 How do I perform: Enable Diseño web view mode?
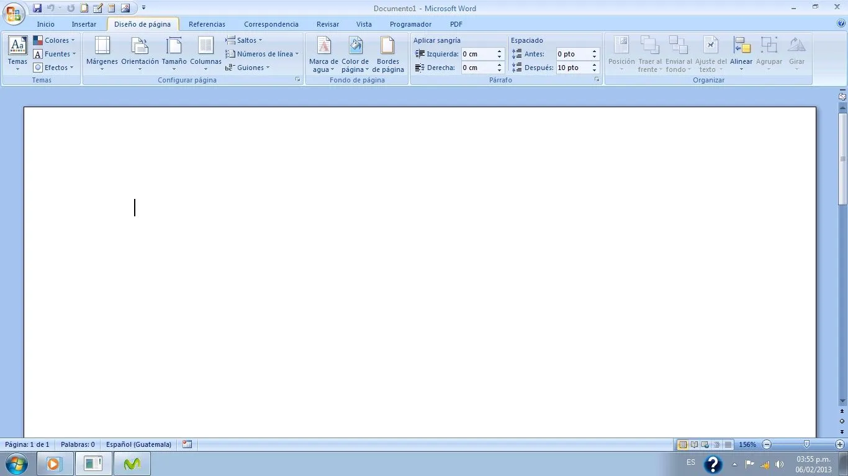coord(705,444)
